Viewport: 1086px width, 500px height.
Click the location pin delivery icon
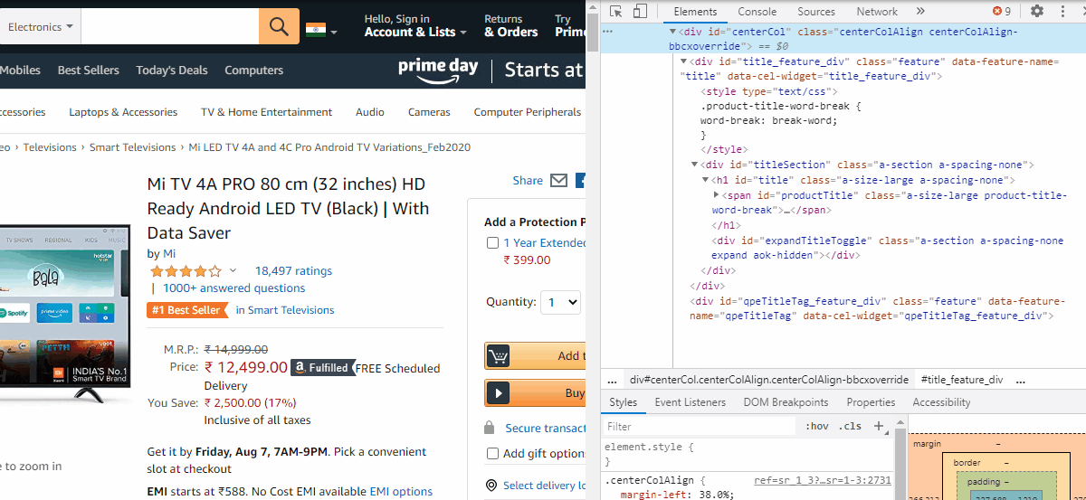(x=491, y=486)
